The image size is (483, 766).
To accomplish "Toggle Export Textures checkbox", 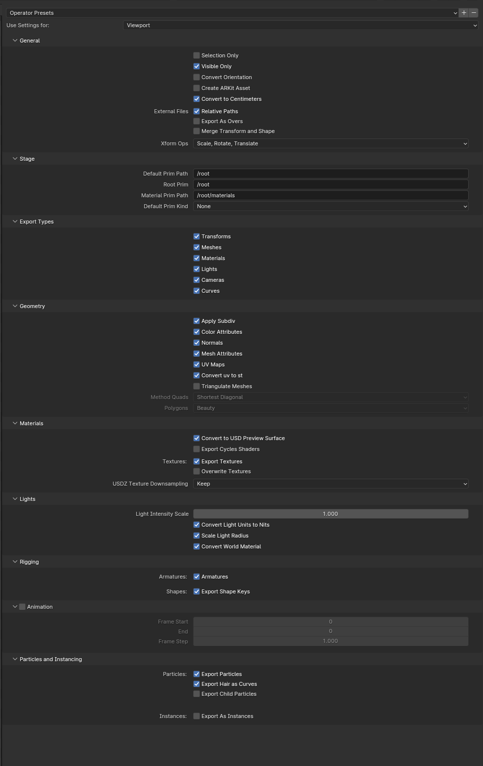I will [x=197, y=461].
